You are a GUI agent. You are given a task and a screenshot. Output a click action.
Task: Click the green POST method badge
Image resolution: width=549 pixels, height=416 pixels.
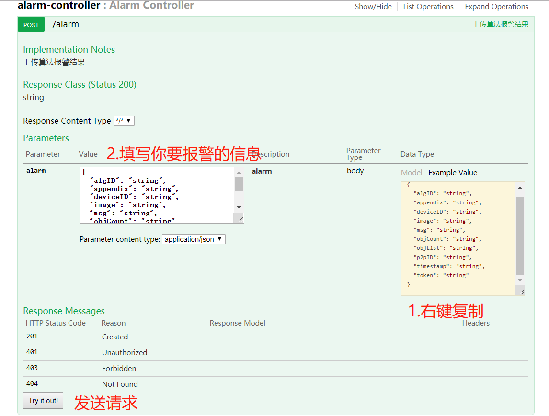(31, 24)
